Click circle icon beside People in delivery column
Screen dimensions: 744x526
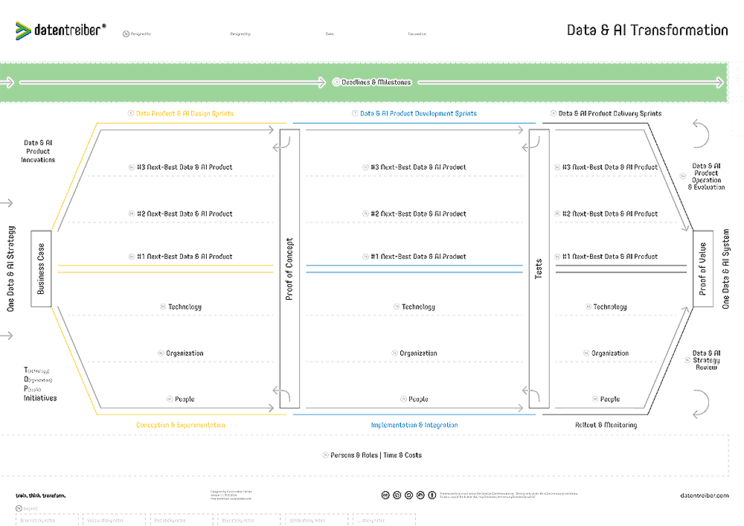tap(595, 400)
